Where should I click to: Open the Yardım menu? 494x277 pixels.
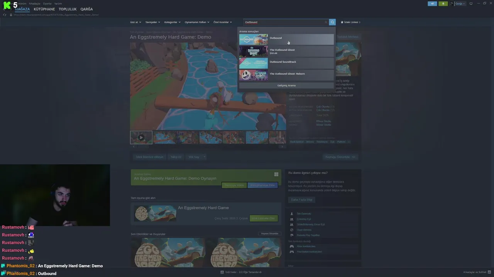pyautogui.click(x=58, y=3)
